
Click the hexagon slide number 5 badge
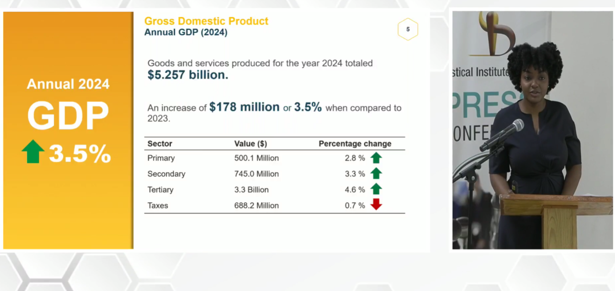(408, 29)
